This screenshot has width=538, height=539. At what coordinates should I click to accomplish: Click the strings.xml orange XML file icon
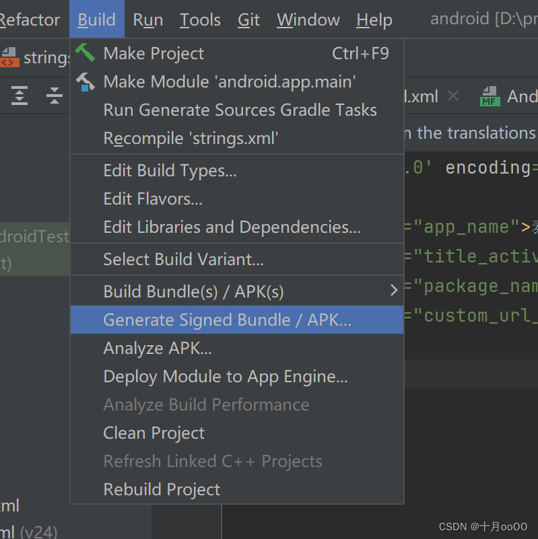point(11,57)
